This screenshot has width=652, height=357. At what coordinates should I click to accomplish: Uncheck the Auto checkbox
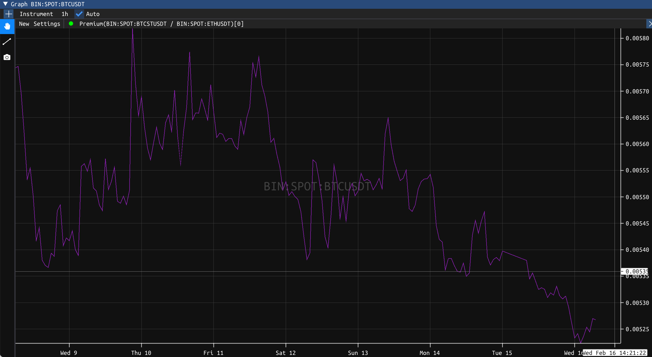[x=79, y=14]
